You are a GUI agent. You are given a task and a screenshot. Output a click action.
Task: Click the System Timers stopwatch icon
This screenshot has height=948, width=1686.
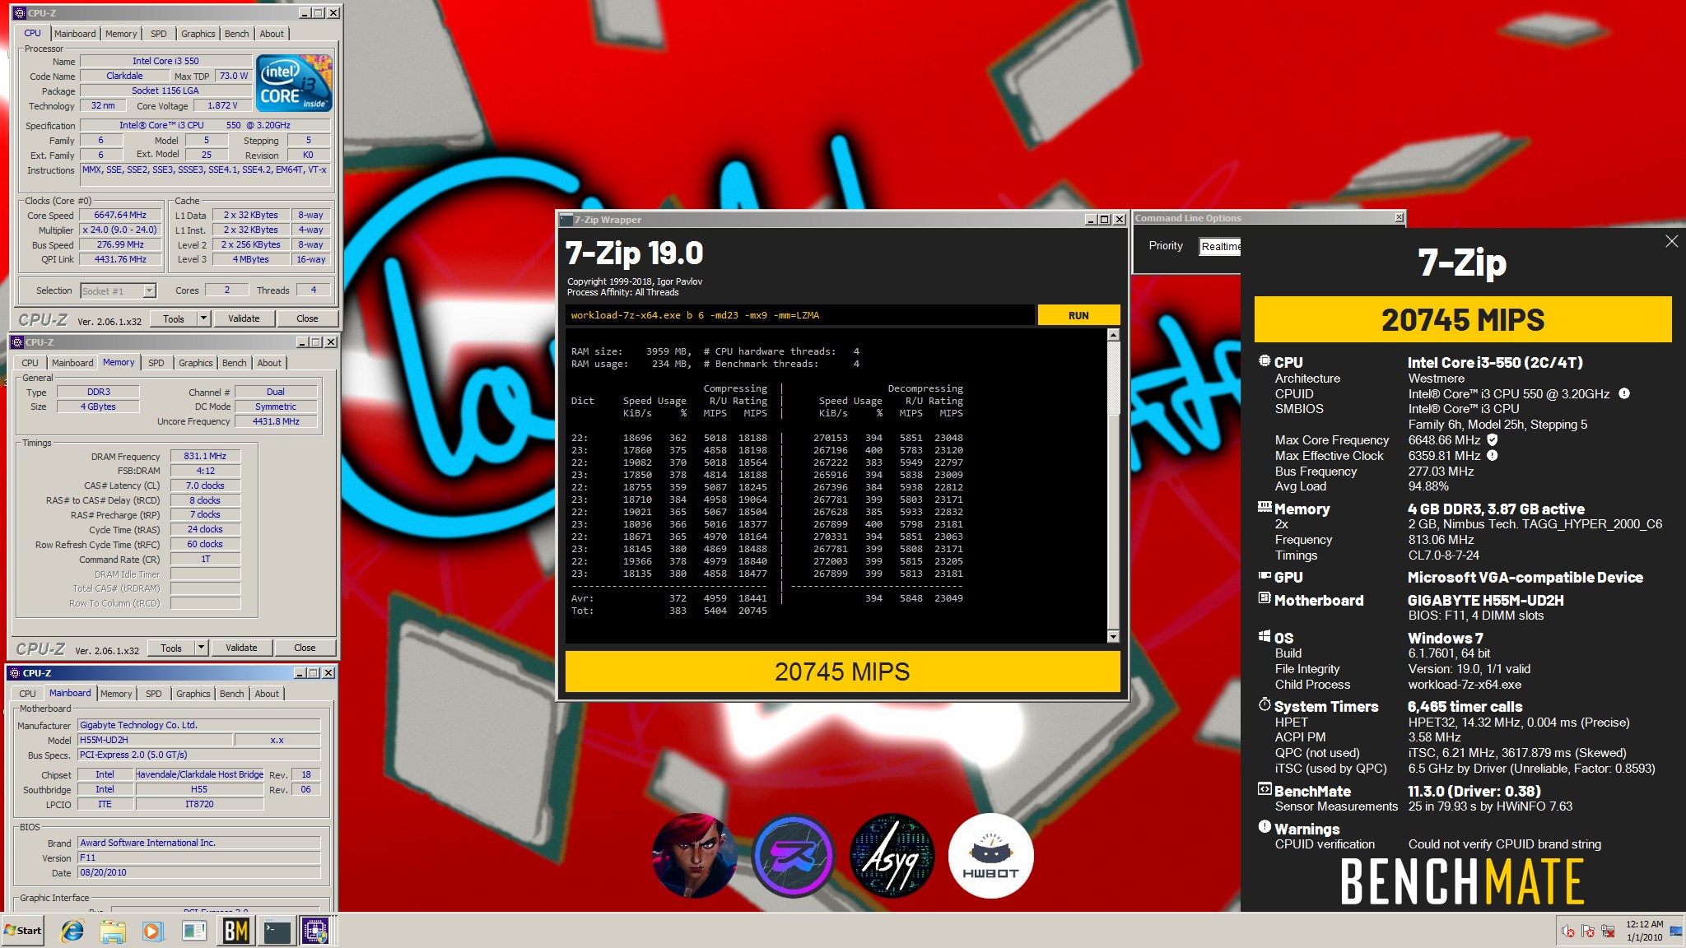coord(1264,704)
